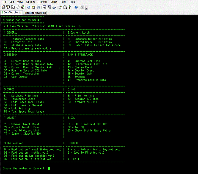Viewport: 198px width, 174px height.
Task: Open the Script menu
Action: point(54,2)
